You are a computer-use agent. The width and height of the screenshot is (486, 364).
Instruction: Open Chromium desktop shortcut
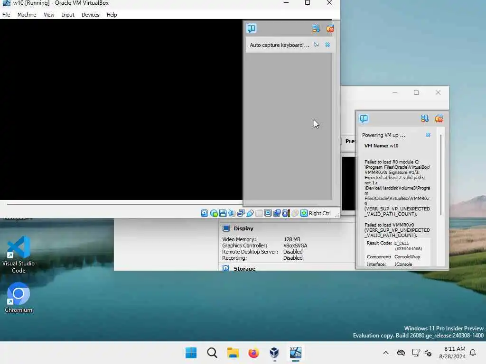click(x=19, y=298)
